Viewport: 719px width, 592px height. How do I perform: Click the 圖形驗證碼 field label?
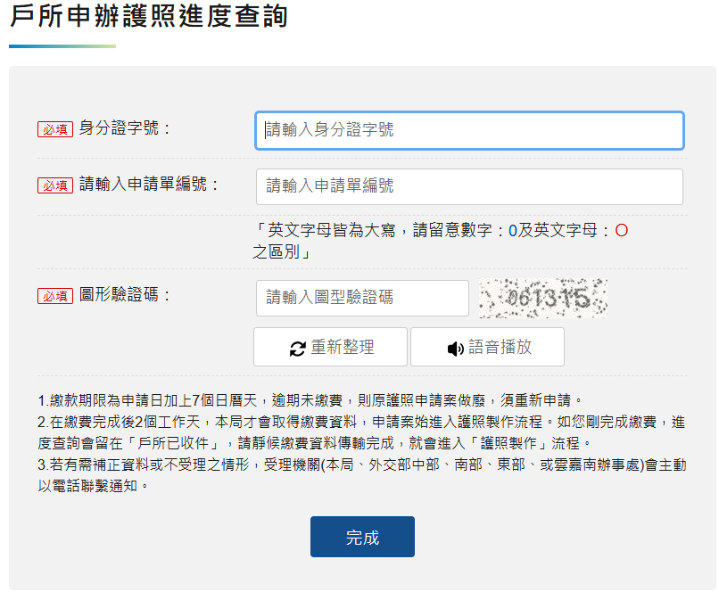124,295
